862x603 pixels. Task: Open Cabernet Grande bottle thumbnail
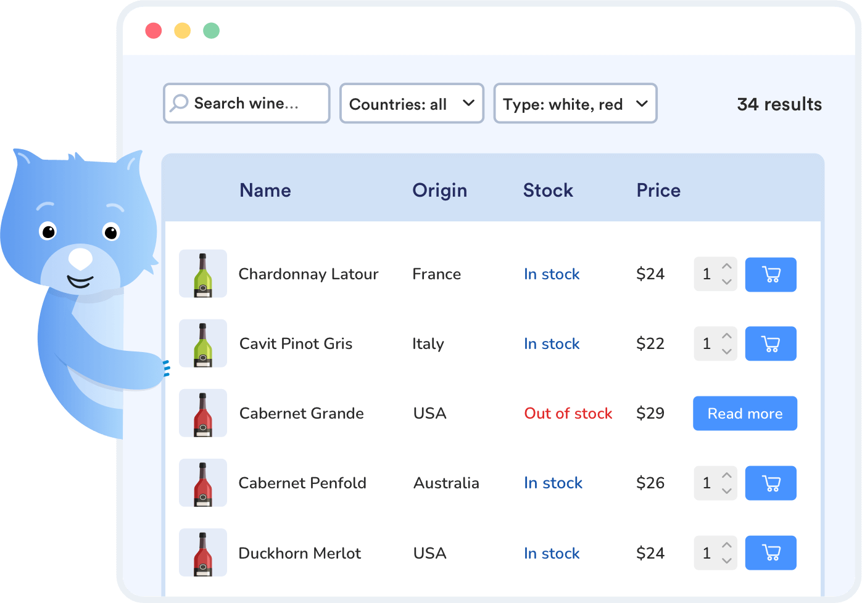pyautogui.click(x=203, y=413)
